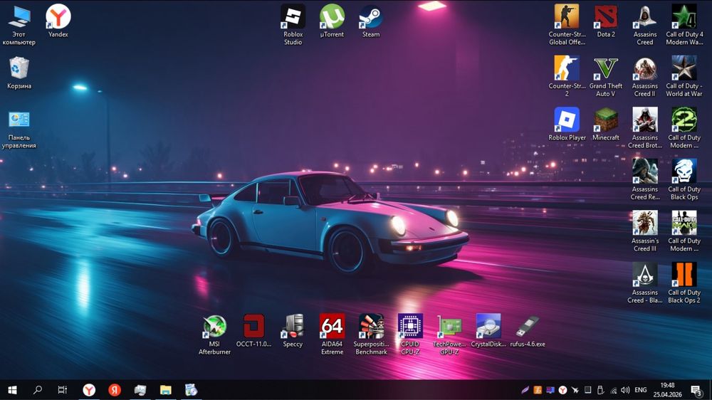
Task: Select the Assassins Creed Black Flag shortcut
Action: click(645, 283)
